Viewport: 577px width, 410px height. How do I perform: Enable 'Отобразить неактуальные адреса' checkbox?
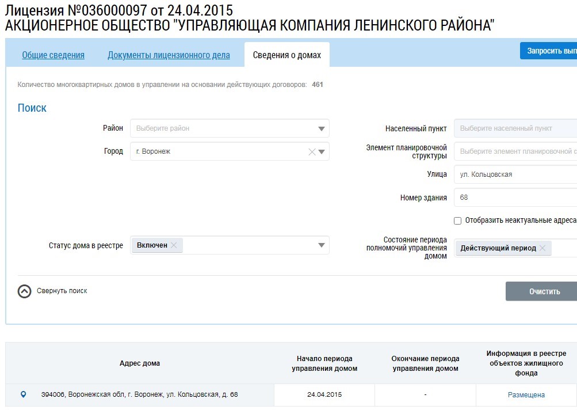coord(457,221)
